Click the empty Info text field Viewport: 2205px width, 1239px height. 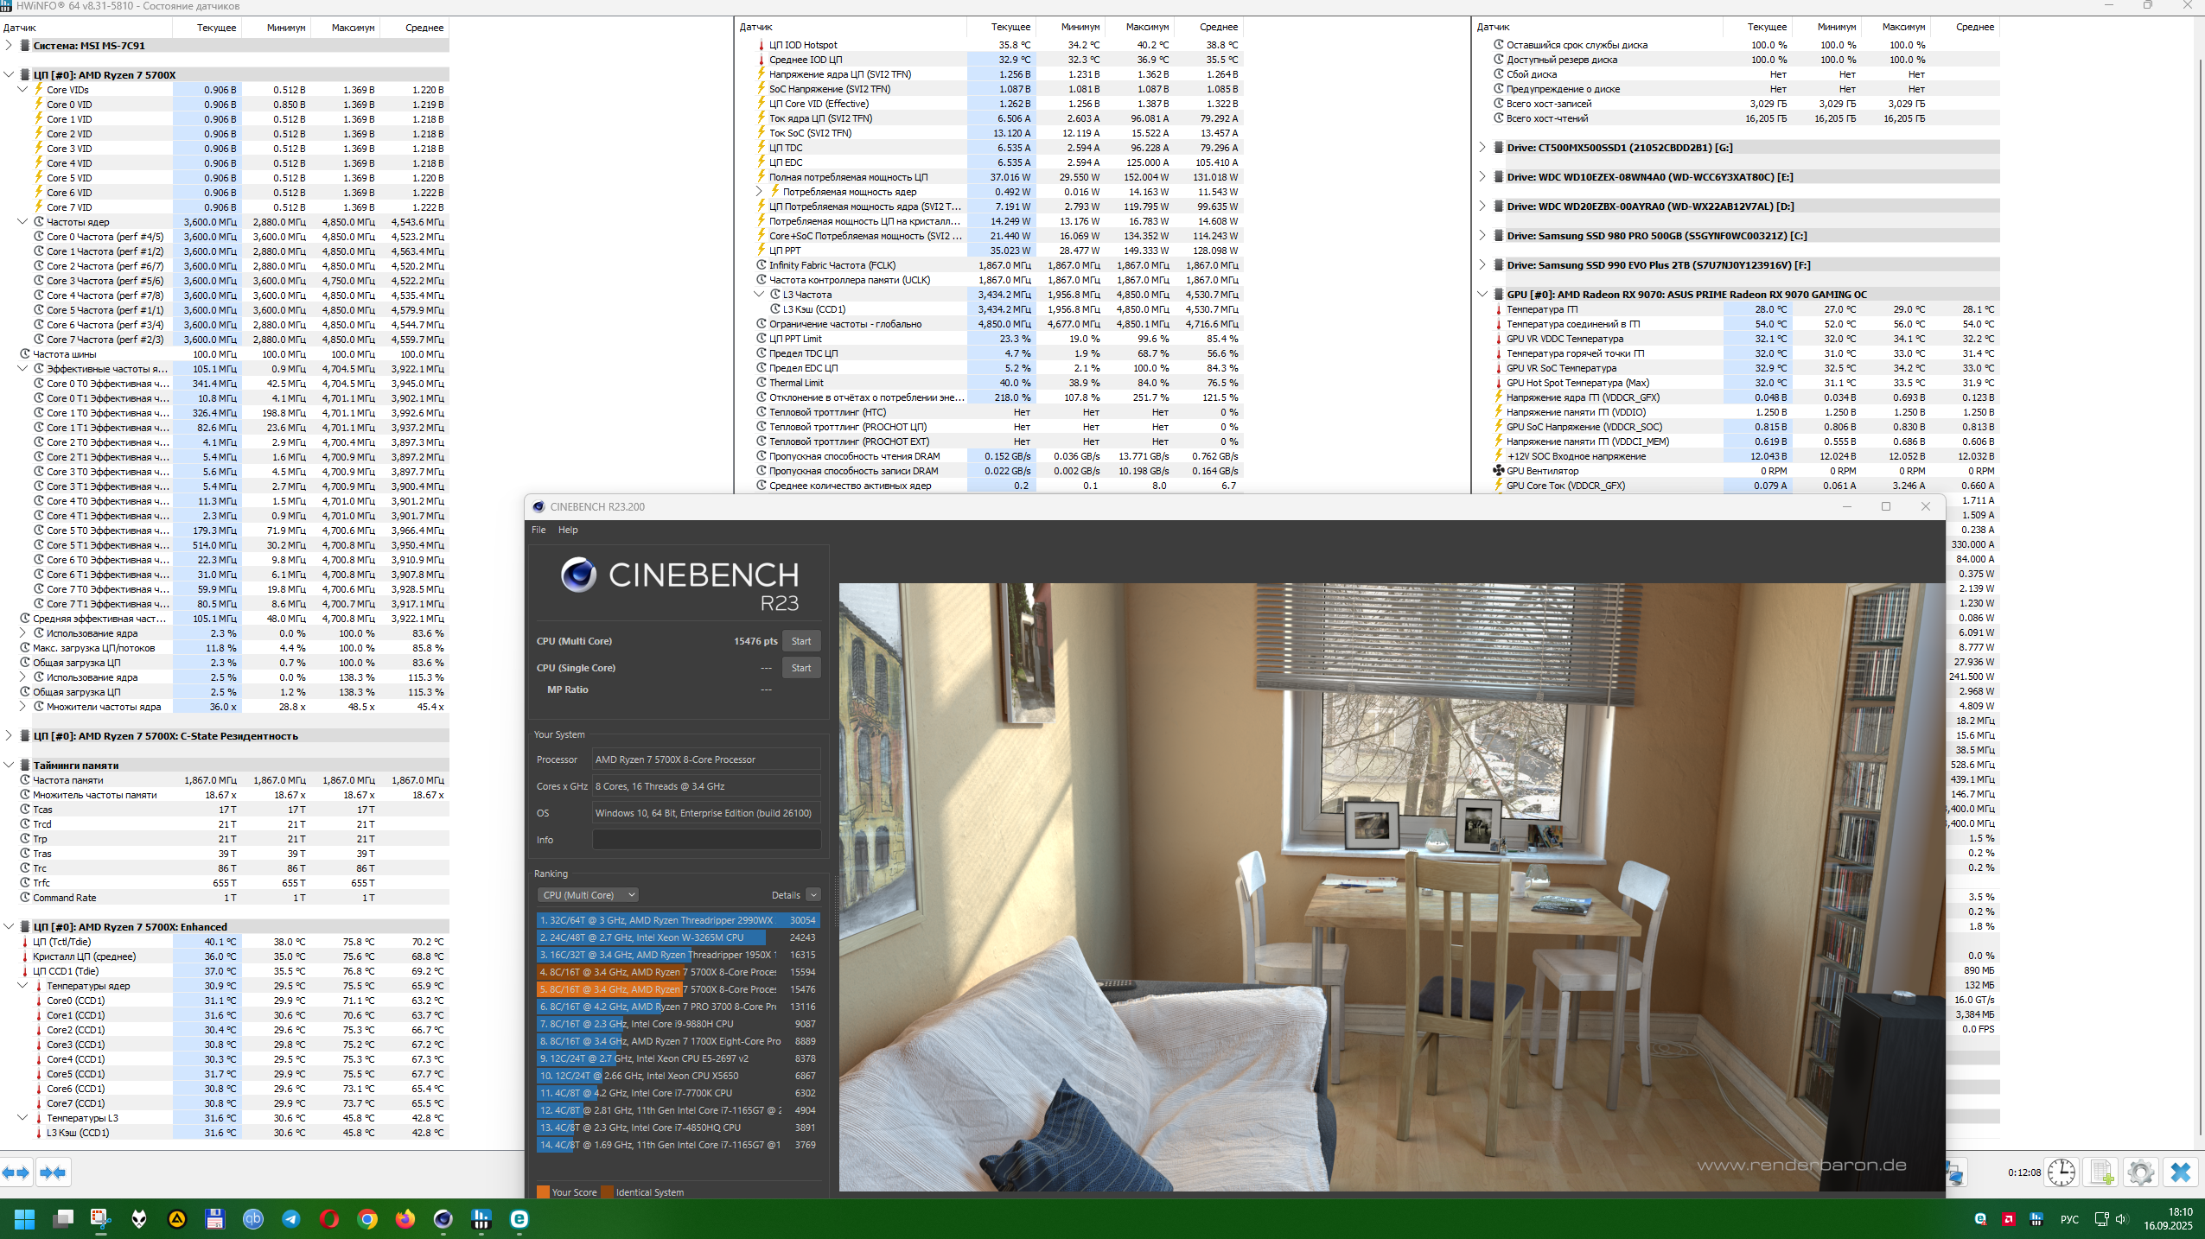pos(705,840)
